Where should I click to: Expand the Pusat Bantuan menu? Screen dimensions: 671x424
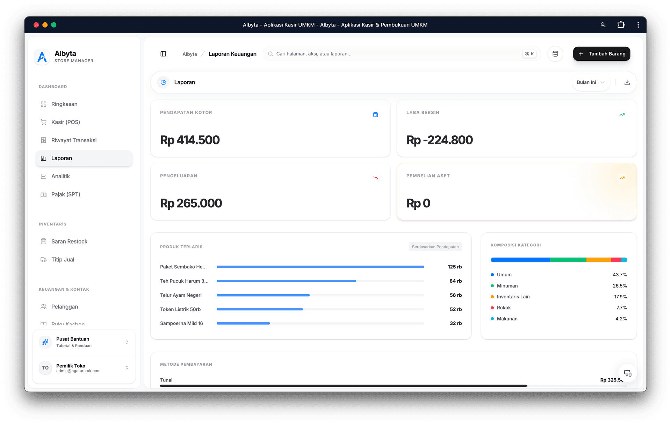(x=127, y=342)
